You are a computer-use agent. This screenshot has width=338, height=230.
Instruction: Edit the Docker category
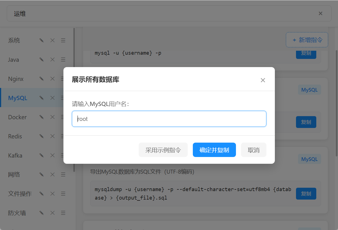click(x=42, y=117)
